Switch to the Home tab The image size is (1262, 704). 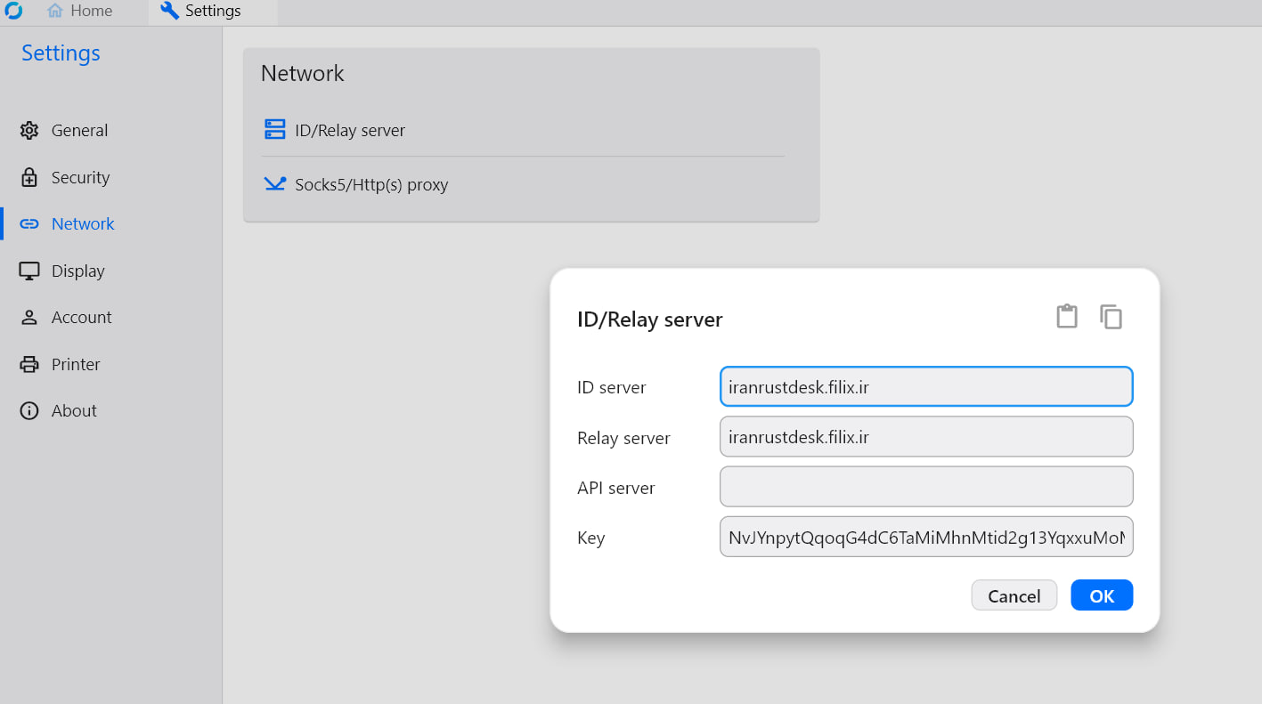coord(80,12)
